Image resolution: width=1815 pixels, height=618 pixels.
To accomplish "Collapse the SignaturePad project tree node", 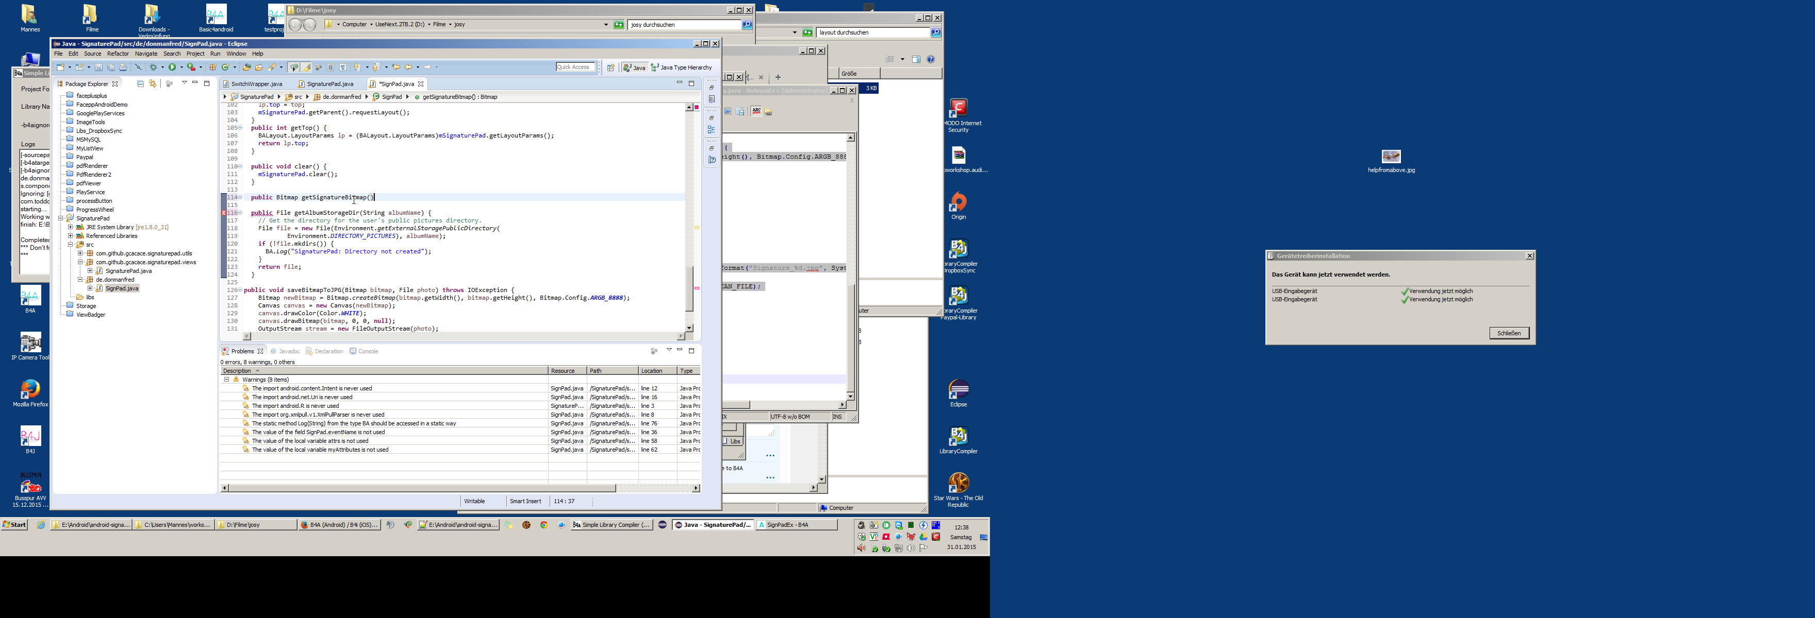I will [61, 218].
